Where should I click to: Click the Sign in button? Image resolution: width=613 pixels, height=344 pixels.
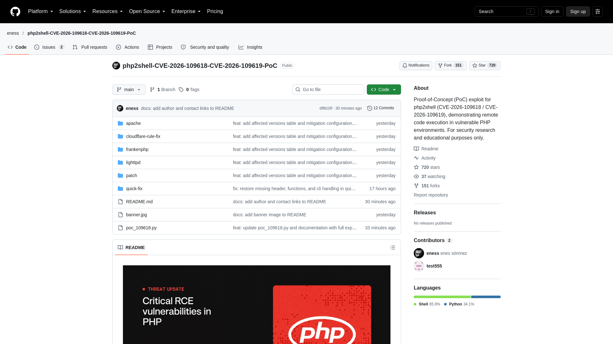[552, 11]
